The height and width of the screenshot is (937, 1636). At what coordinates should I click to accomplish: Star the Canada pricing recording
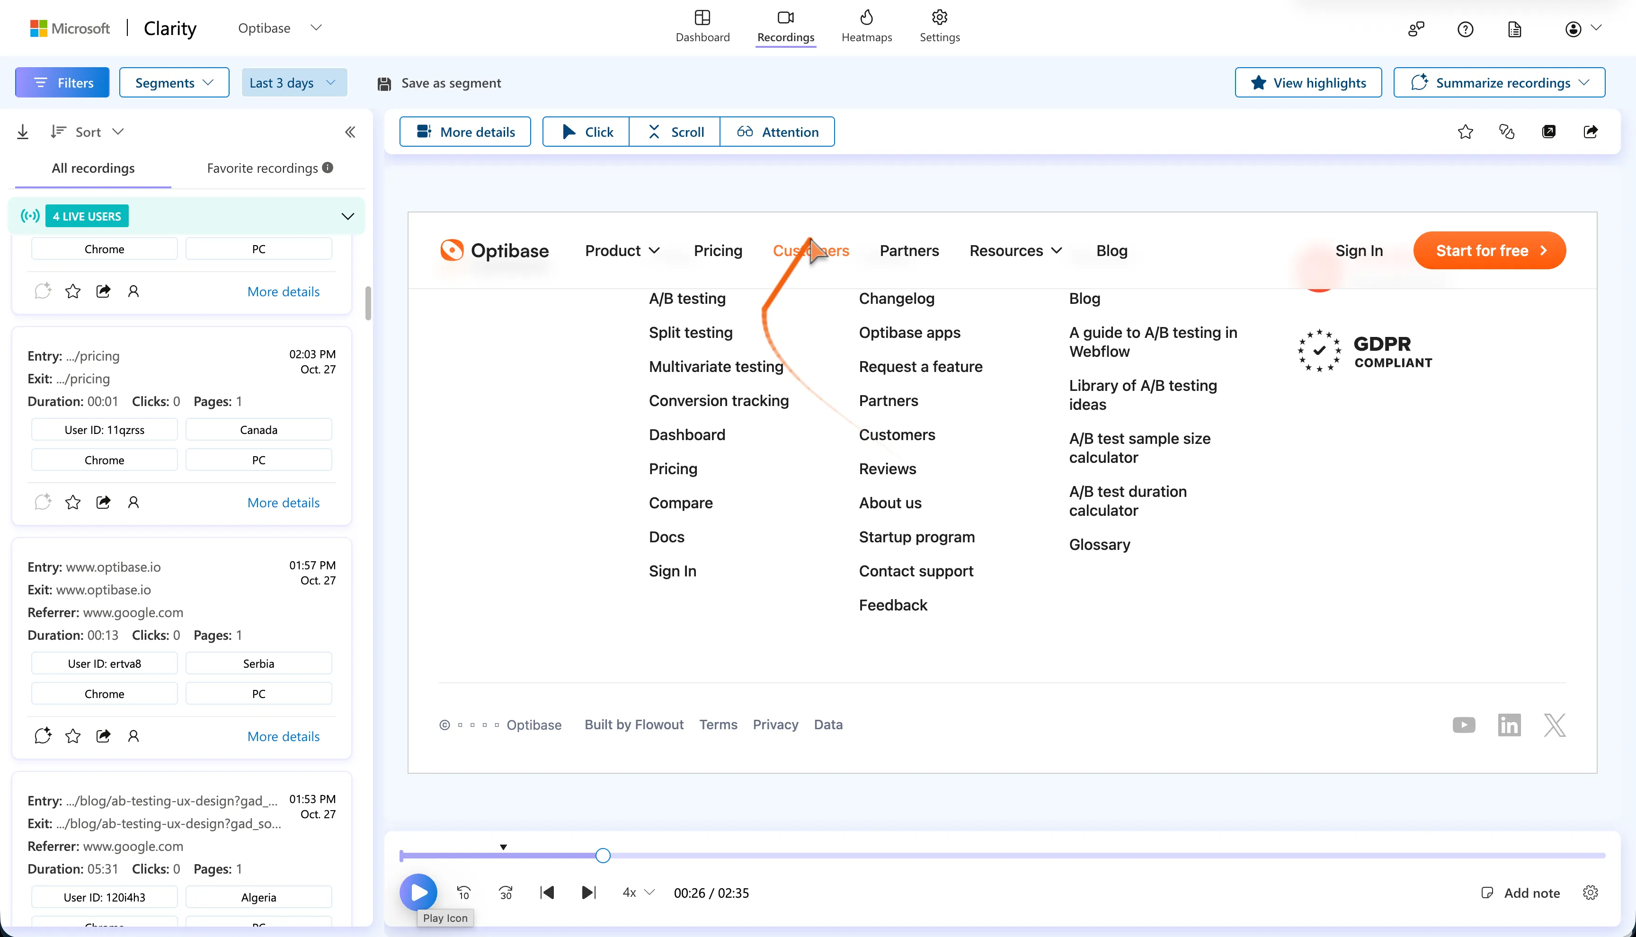coord(73,502)
